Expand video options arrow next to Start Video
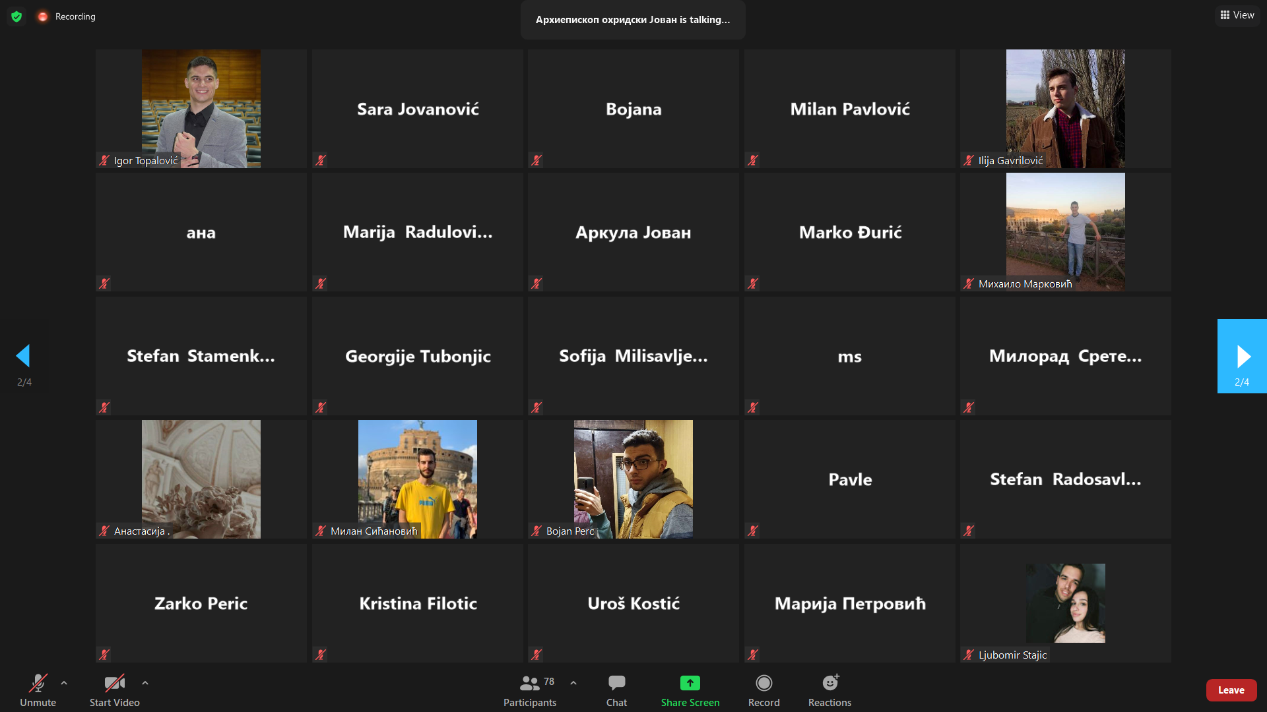 tap(145, 683)
